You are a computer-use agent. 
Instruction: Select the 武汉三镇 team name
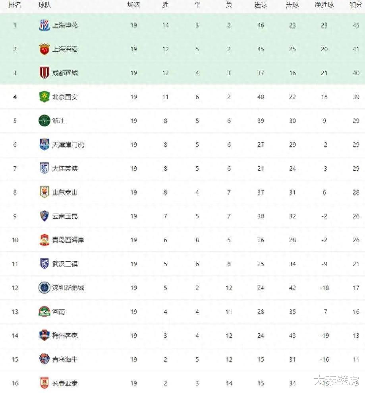pos(65,264)
